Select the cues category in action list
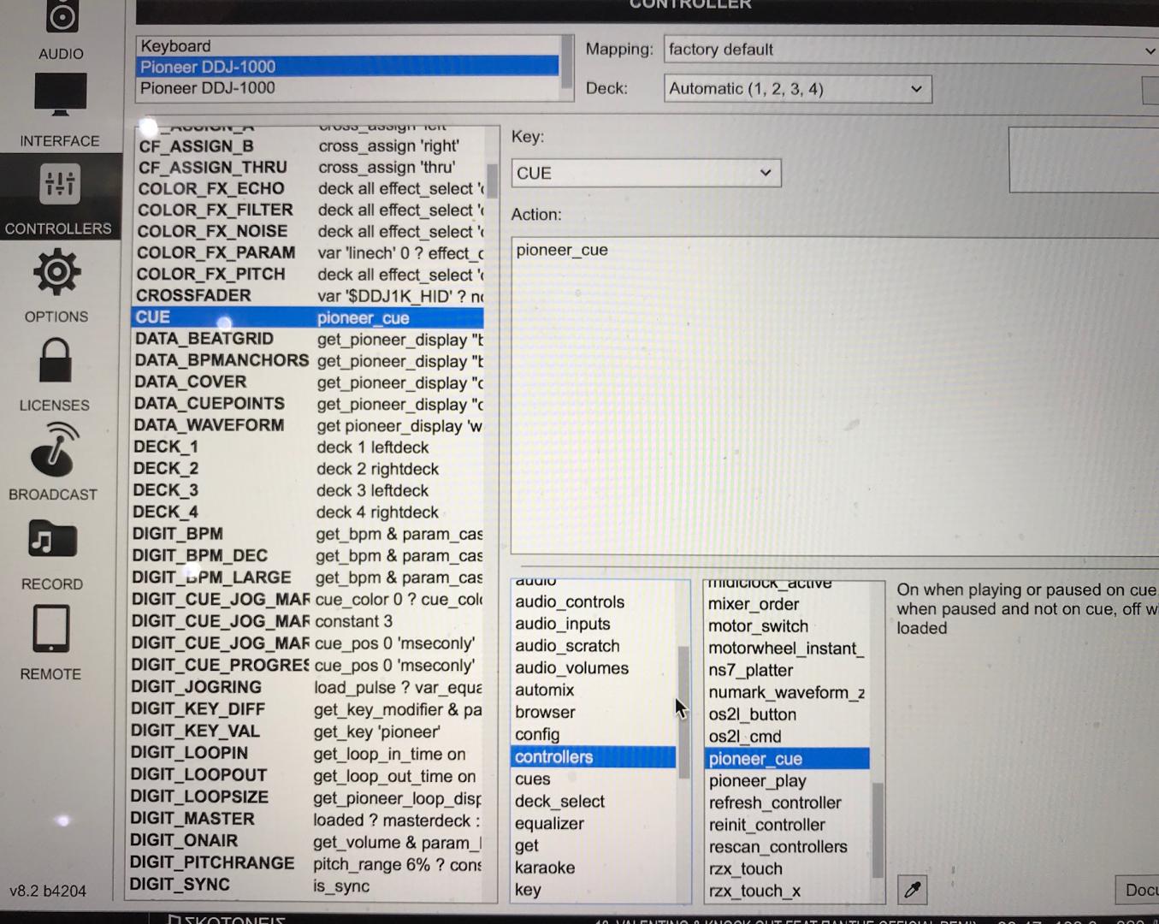1159x924 pixels. tap(533, 779)
